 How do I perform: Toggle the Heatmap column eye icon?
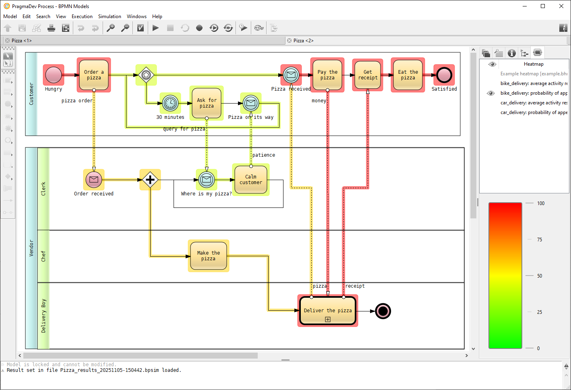tap(492, 64)
